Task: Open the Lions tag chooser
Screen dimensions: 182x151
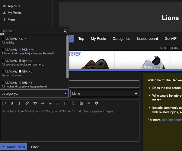Action: coord(105,94)
